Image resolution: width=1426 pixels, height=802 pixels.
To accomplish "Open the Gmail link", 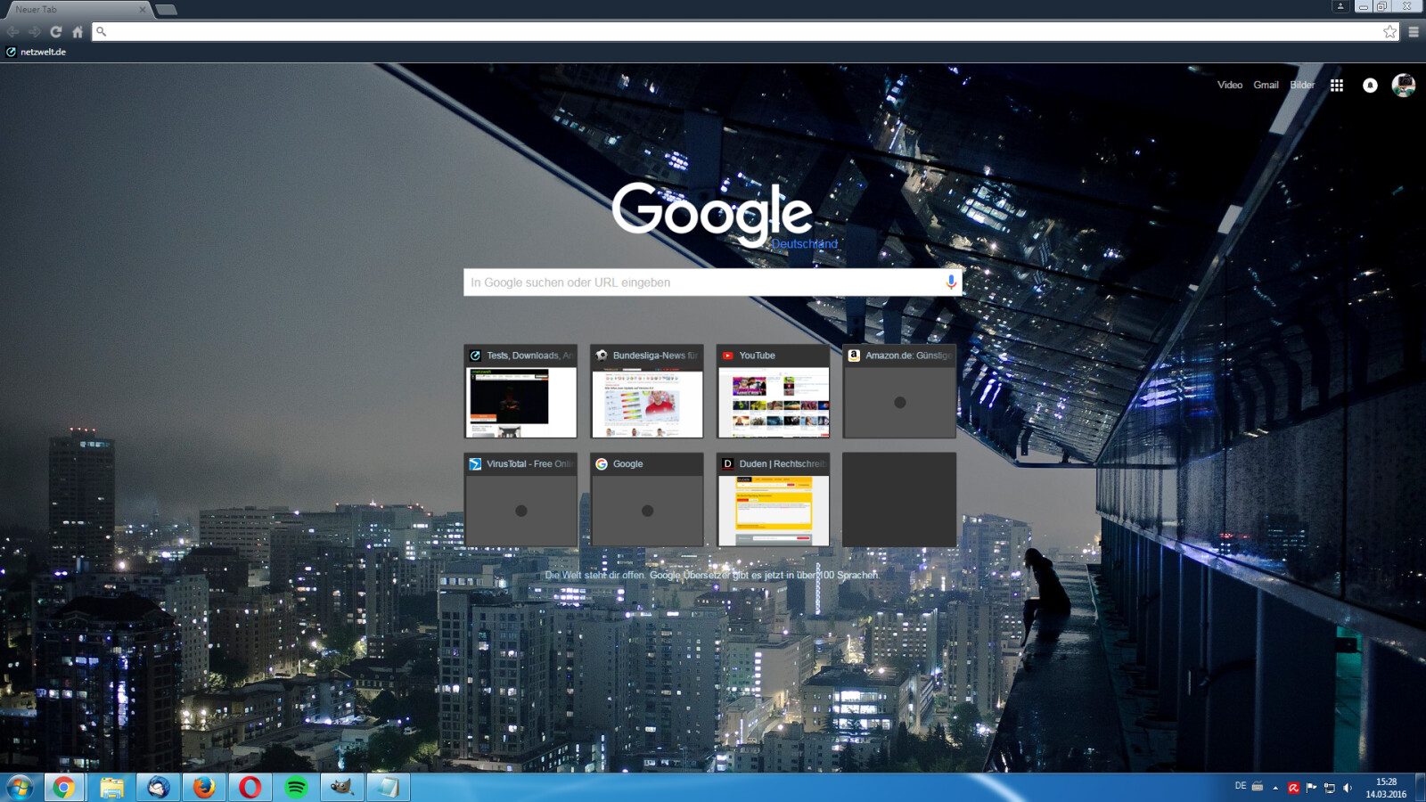I will click(x=1266, y=86).
